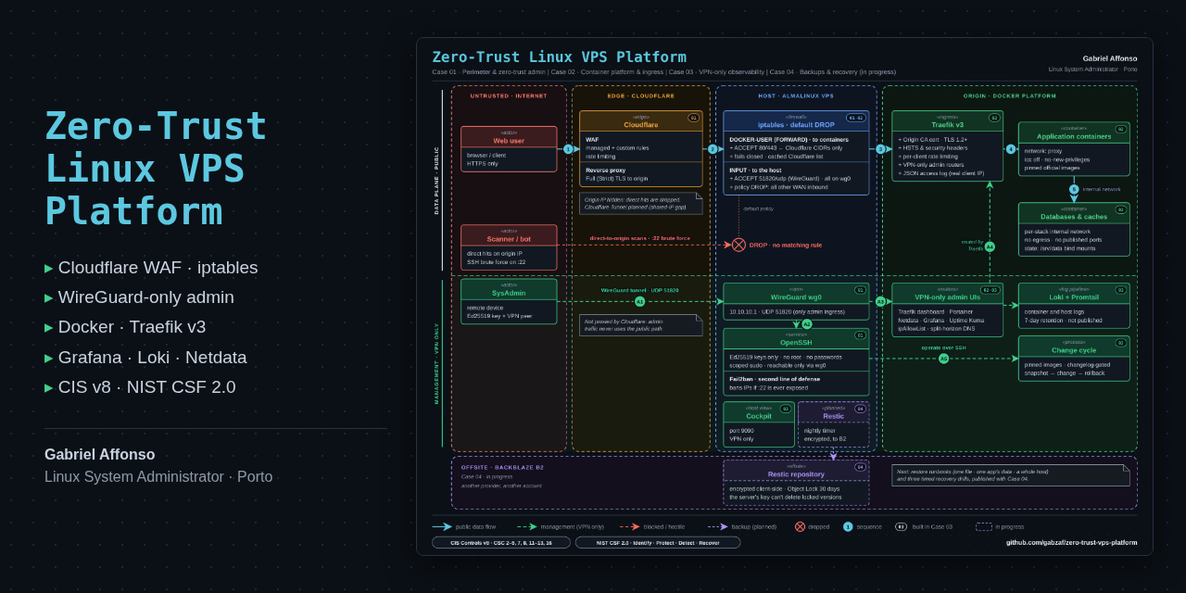Click the Change cycle process title
Image resolution: width=1186 pixels, height=593 pixels.
1074,350
